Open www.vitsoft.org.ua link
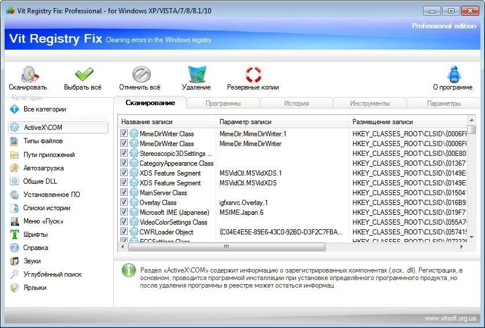Screen dimensions: 485x328 point(450,318)
